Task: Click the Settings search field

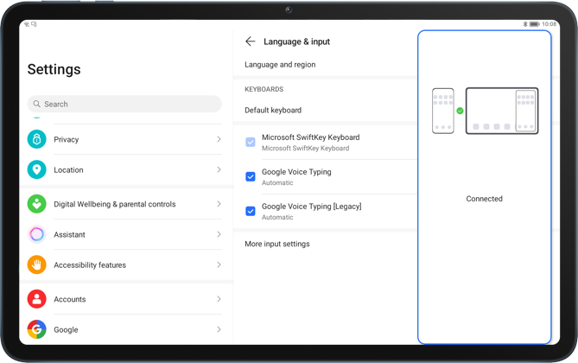Action: (x=124, y=104)
